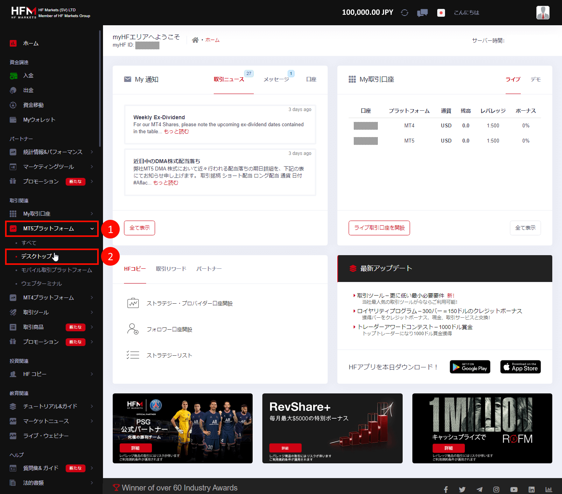562x494 pixels.
Task: Click the refresh balance icon in the header
Action: (404, 12)
